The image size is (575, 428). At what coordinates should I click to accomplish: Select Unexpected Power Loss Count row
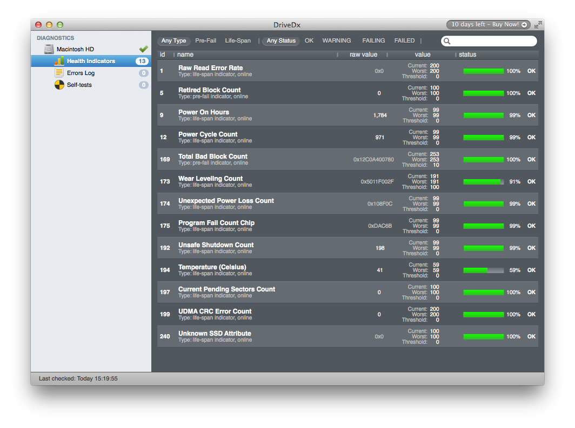(347, 203)
